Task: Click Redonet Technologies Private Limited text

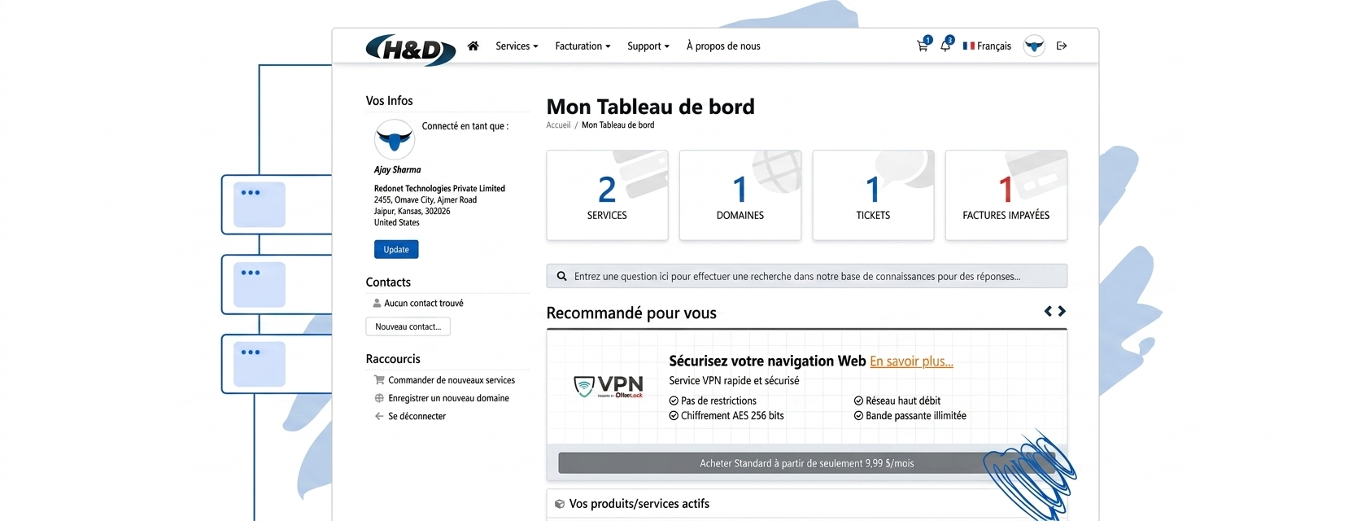Action: pos(439,189)
